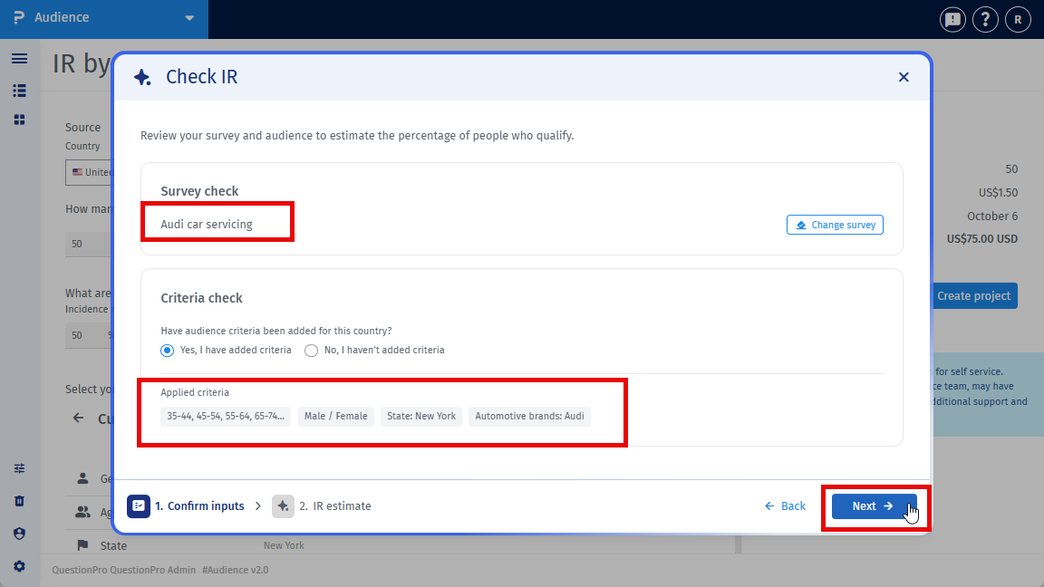Open the help question mark icon
This screenshot has width=1044, height=587.
985,19
